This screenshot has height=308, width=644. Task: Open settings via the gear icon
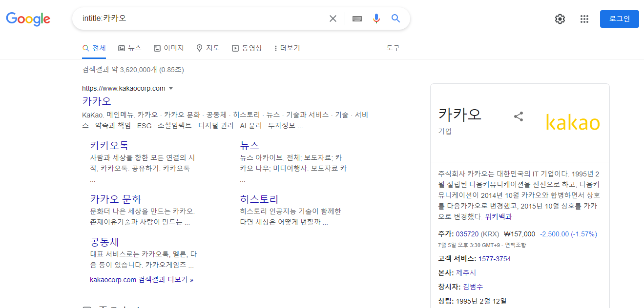coord(560,19)
